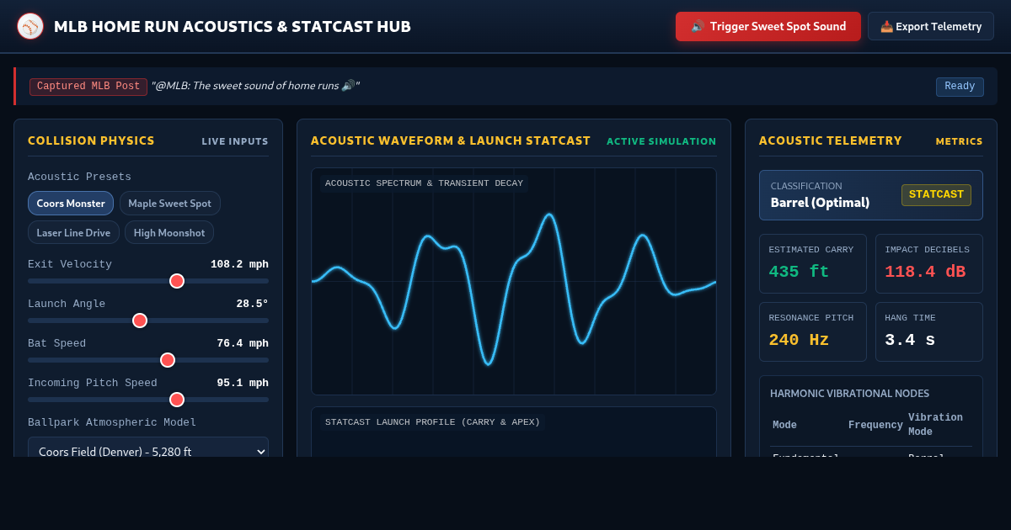Image resolution: width=1011 pixels, height=530 pixels.
Task: Click the Acoustic Telemetry panel title
Action: click(830, 140)
